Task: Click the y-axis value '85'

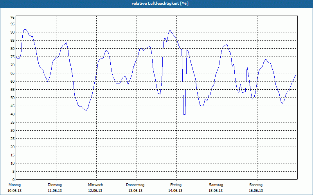Action: click(13, 41)
